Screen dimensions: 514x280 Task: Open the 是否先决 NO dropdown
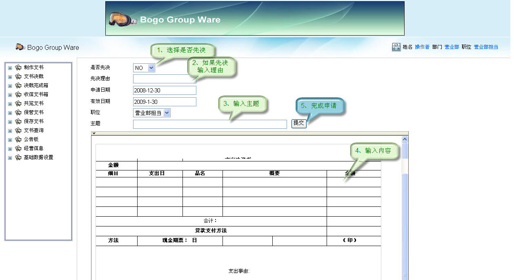[143, 67]
